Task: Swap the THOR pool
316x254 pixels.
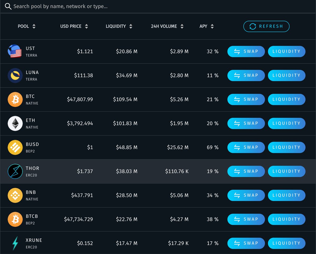Action: [x=246, y=171]
